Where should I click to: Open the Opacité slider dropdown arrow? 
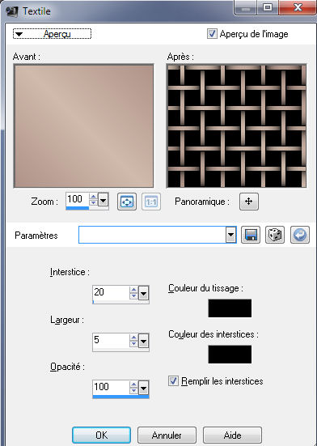(x=143, y=388)
